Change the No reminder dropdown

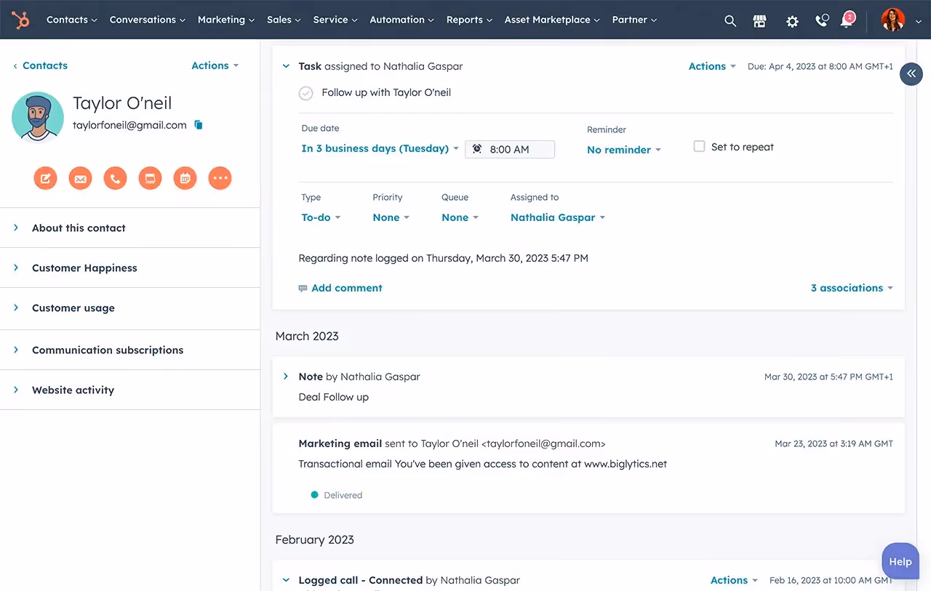point(619,149)
